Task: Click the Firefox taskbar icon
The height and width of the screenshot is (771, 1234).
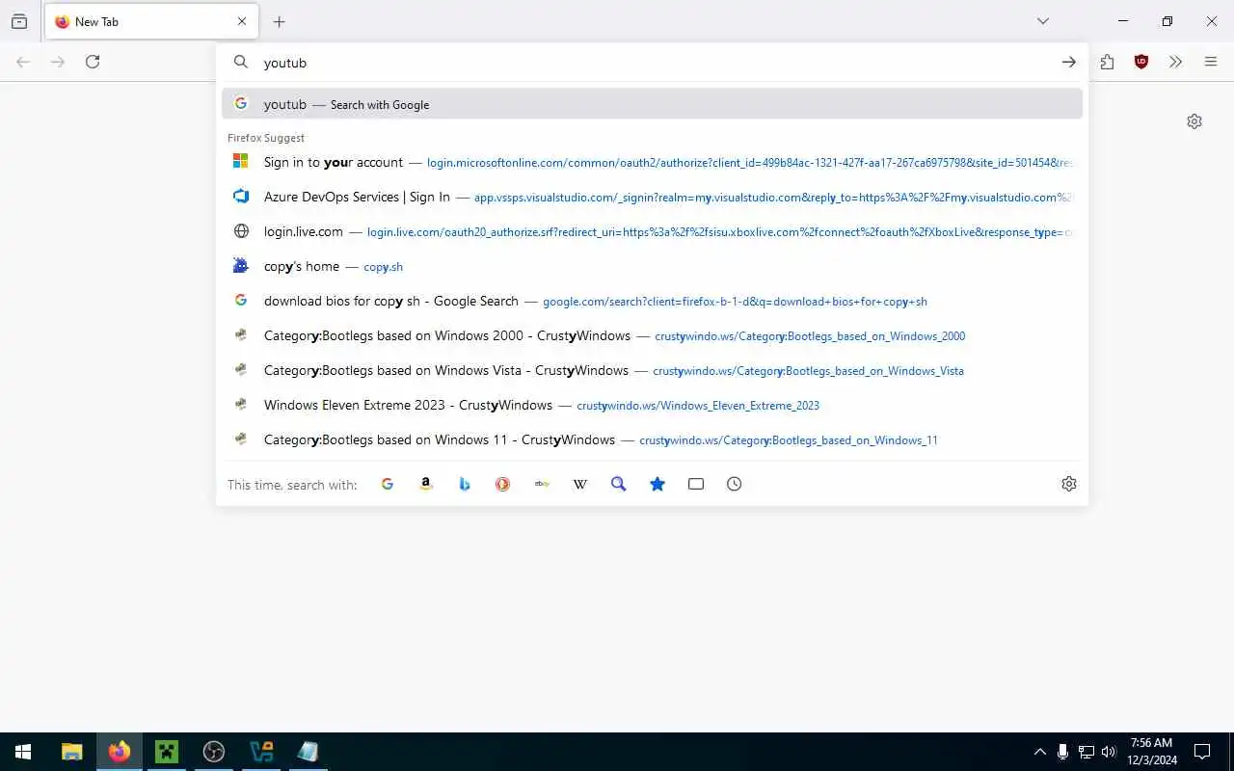Action: point(119,752)
